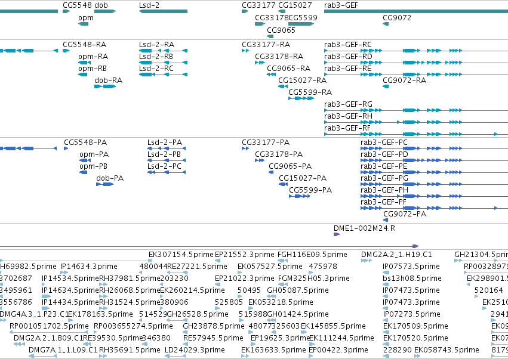This screenshot has width=508, height=359.
Task: Click the bs13h08.5prime EST label
Action: (x=411, y=278)
